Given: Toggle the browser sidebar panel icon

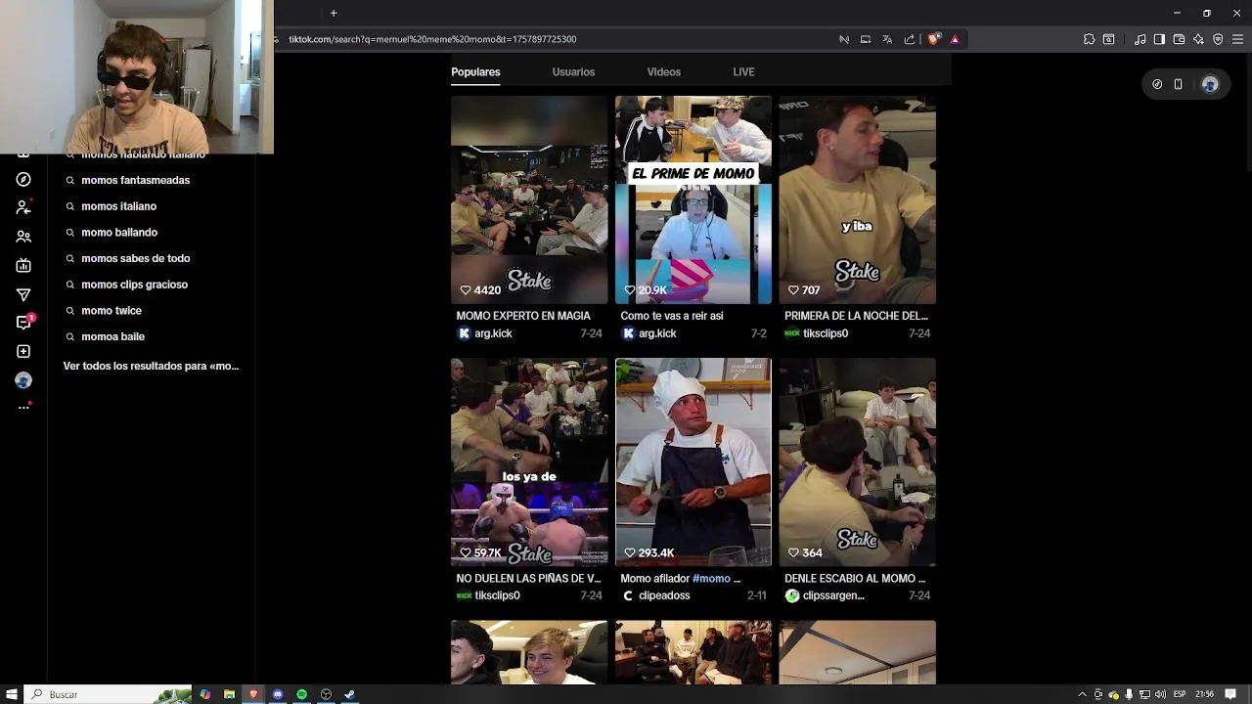Looking at the screenshot, I should [1159, 39].
